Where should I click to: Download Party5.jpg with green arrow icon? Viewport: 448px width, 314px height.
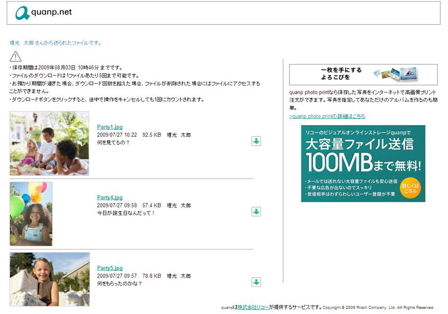click(256, 282)
